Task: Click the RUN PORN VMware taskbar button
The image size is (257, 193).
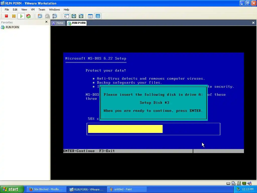Action: pos(87,189)
